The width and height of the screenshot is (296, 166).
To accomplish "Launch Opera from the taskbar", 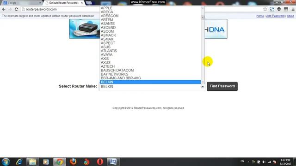I will pyautogui.click(x=100, y=162).
